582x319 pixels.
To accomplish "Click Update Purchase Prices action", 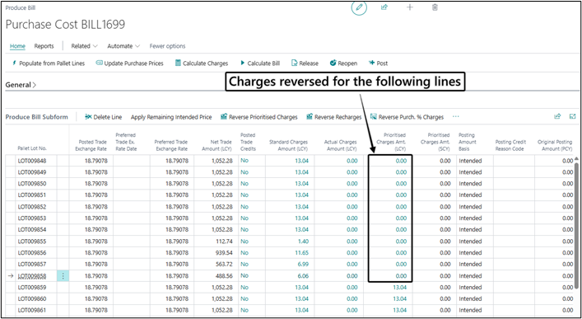I will pyautogui.click(x=129, y=63).
